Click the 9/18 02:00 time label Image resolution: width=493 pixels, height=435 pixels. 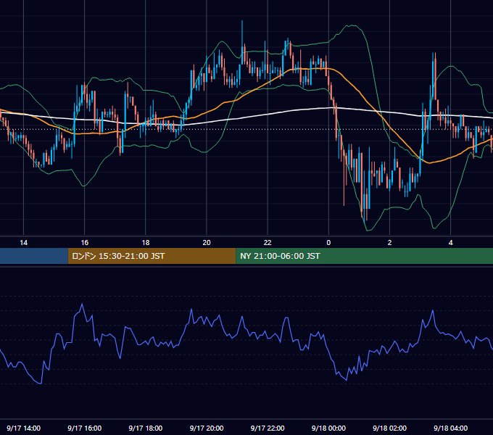point(389,428)
